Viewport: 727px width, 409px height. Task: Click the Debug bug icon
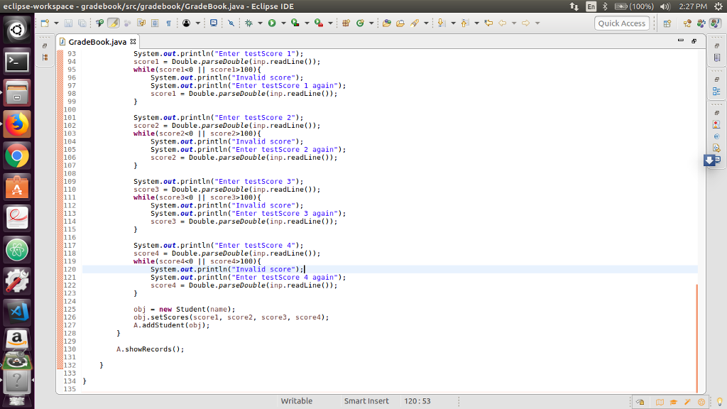[x=249, y=23]
